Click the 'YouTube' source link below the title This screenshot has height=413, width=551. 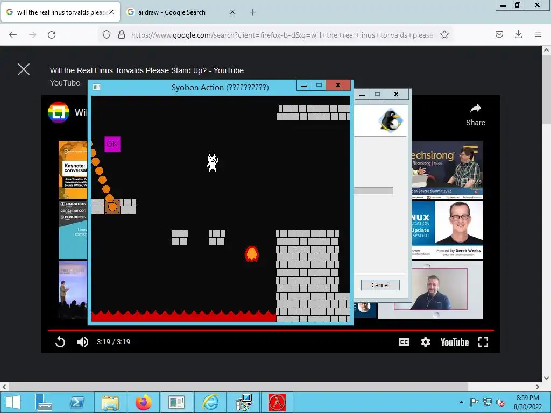point(65,83)
